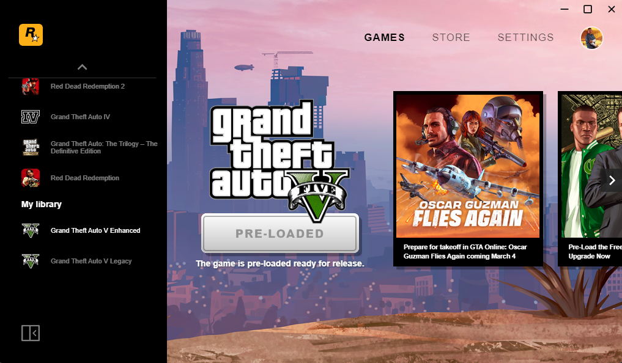This screenshot has width=622, height=363.
Task: Open GTA Trilogy Definitive Edition icon
Action: pyautogui.click(x=31, y=147)
